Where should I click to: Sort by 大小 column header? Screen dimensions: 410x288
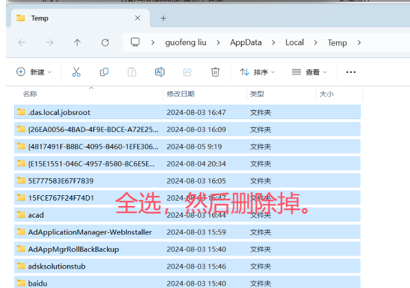point(327,94)
